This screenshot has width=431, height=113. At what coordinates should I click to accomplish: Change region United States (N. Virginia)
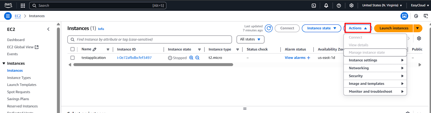(x=382, y=5)
